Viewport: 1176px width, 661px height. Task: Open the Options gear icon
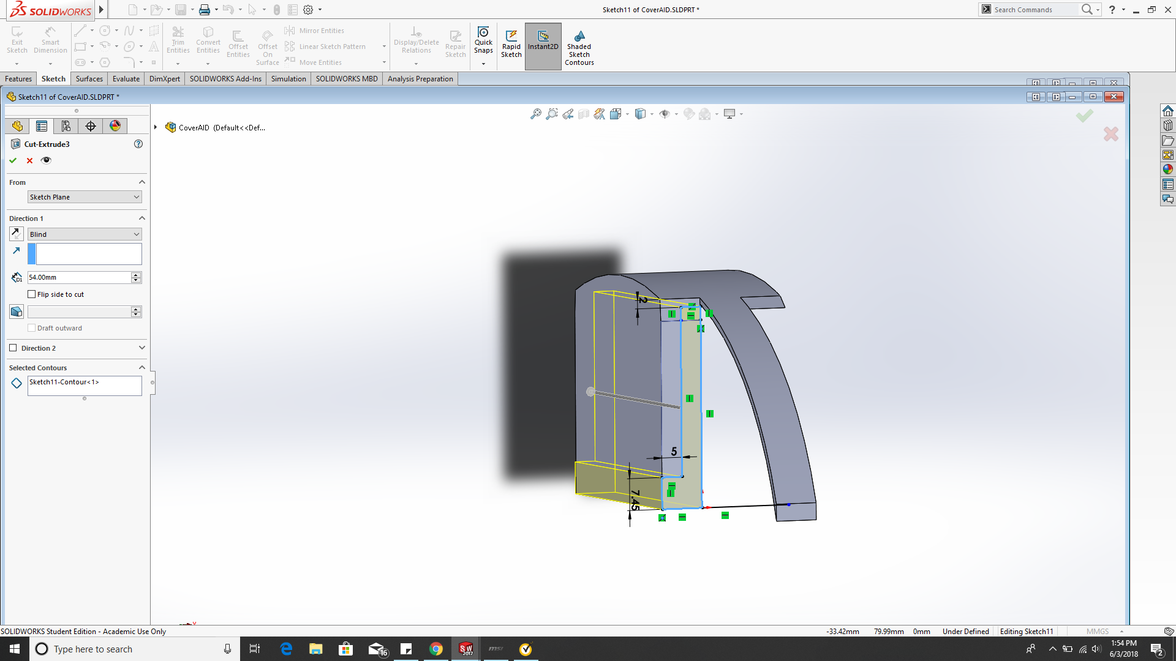(x=308, y=10)
